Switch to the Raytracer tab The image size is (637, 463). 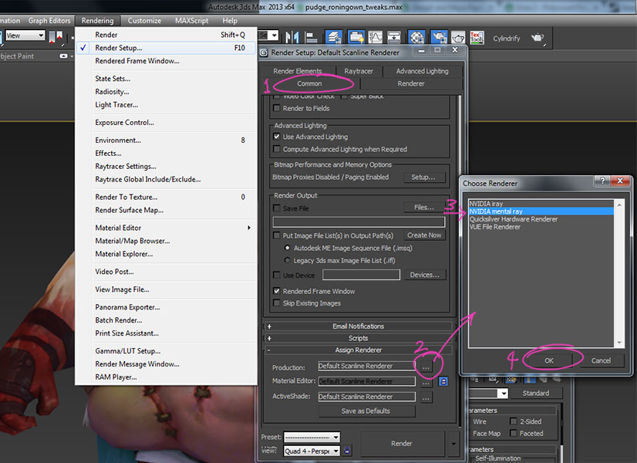pos(359,71)
